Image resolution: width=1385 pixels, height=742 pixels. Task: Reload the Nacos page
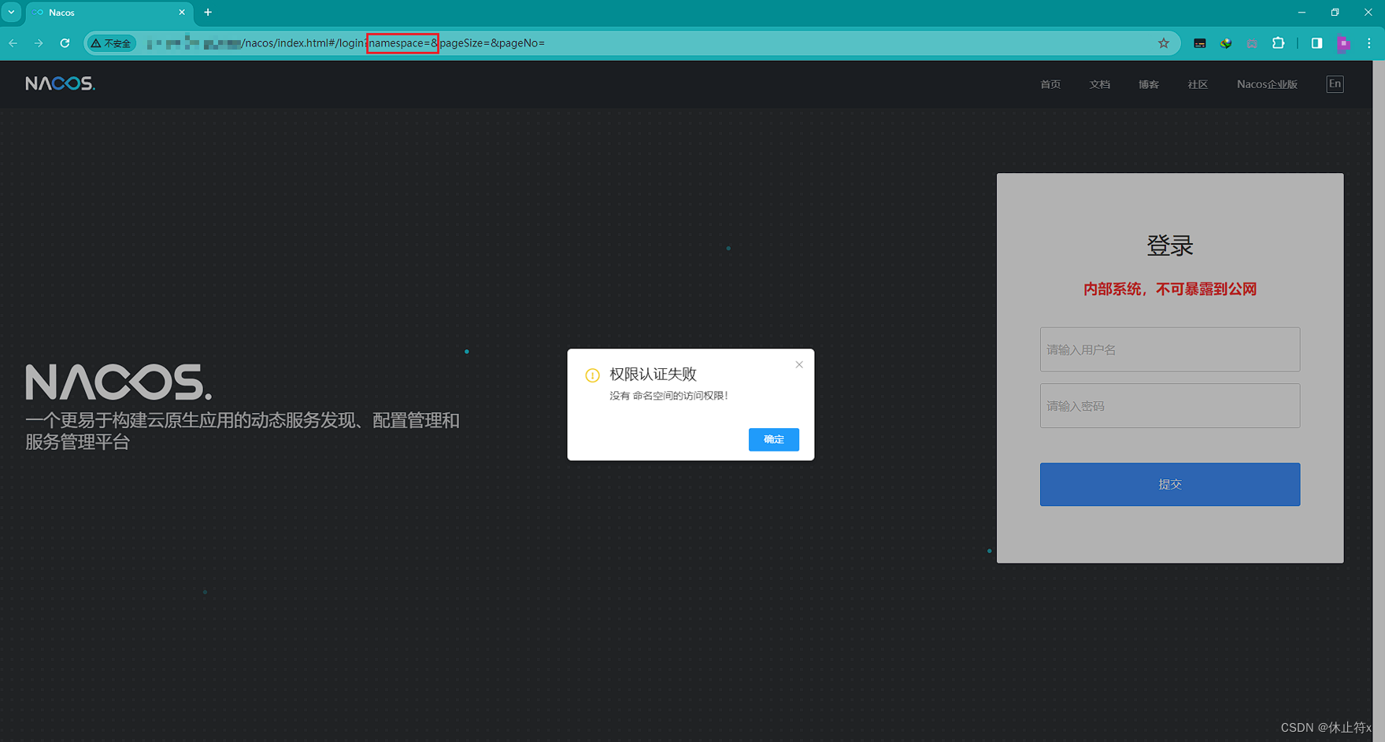point(65,43)
